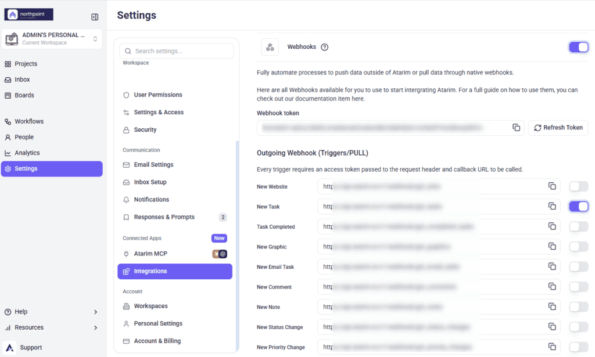
Task: Copy the New Task webhook URL
Action: [552, 206]
